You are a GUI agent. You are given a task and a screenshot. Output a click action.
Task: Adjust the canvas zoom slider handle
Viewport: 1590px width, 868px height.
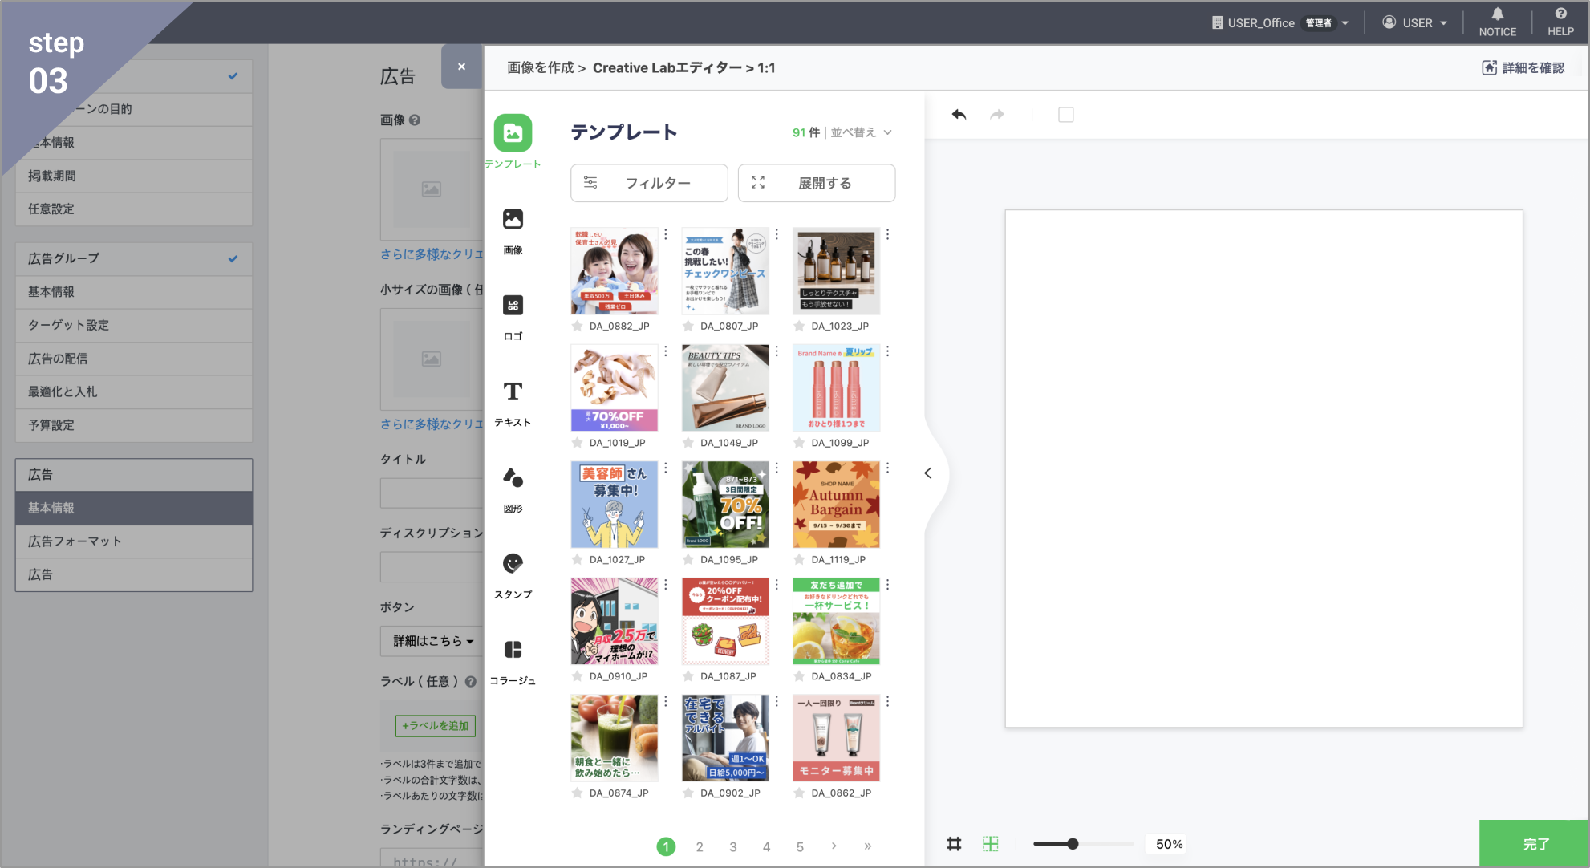[1073, 844]
